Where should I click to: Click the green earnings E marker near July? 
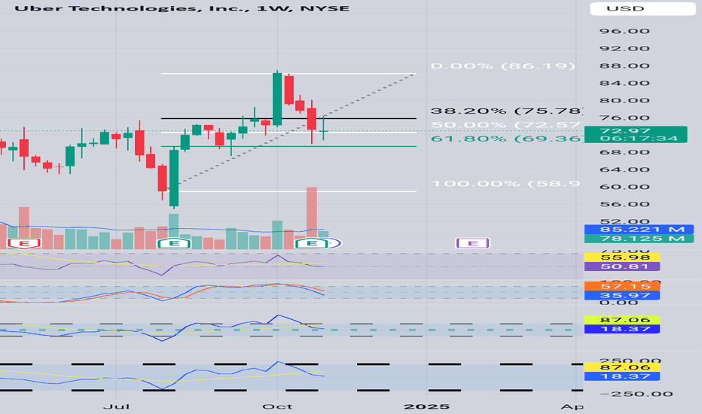click(x=174, y=243)
